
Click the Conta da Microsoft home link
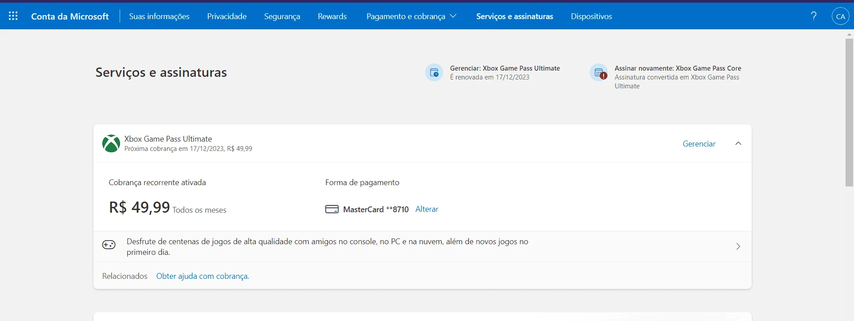(70, 16)
